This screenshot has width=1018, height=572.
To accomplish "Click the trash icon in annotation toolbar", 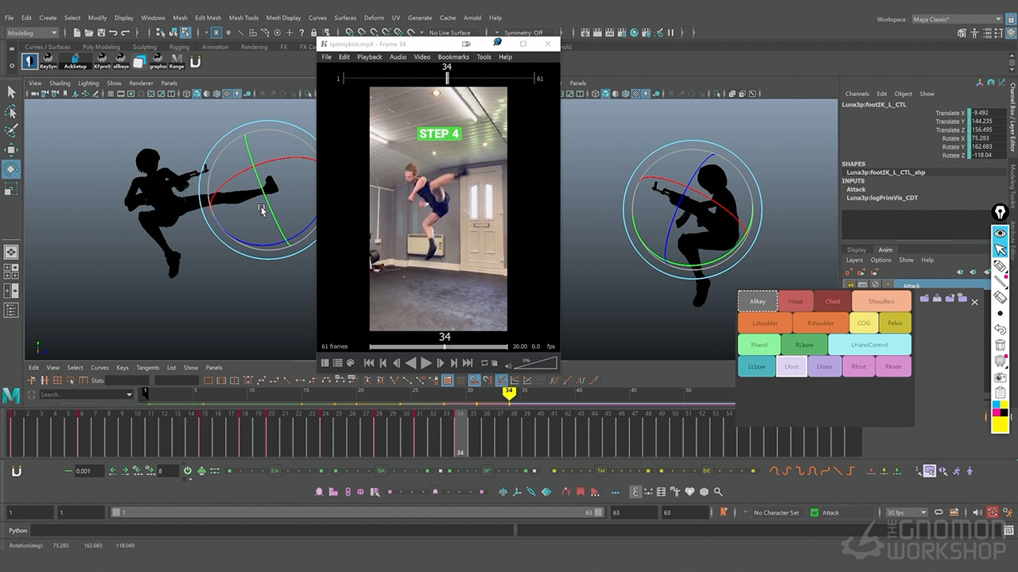I will [x=1001, y=345].
